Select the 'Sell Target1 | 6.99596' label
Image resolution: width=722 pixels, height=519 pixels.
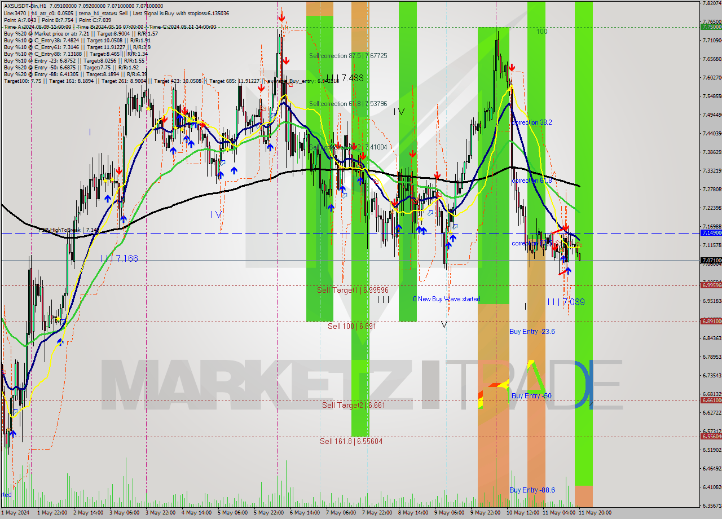353,290
